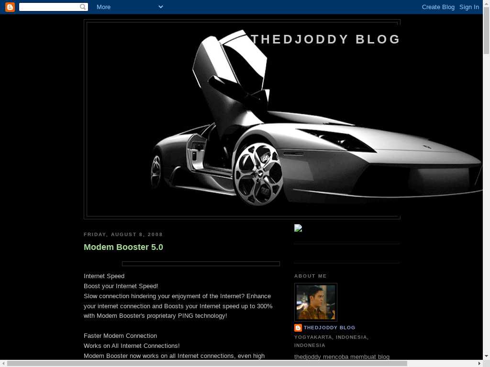The height and width of the screenshot is (367, 490).
Task: Click THEDJODDY BLOG header title
Action: [325, 39]
